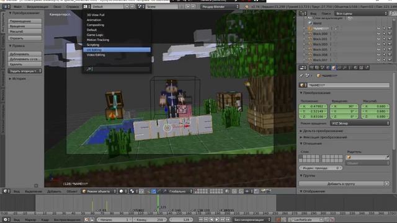Toggle visibility of Block.001
The image size is (397, 223).
(379, 39)
